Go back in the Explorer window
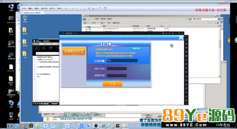This screenshot has height=129, width=237. point(84,19)
